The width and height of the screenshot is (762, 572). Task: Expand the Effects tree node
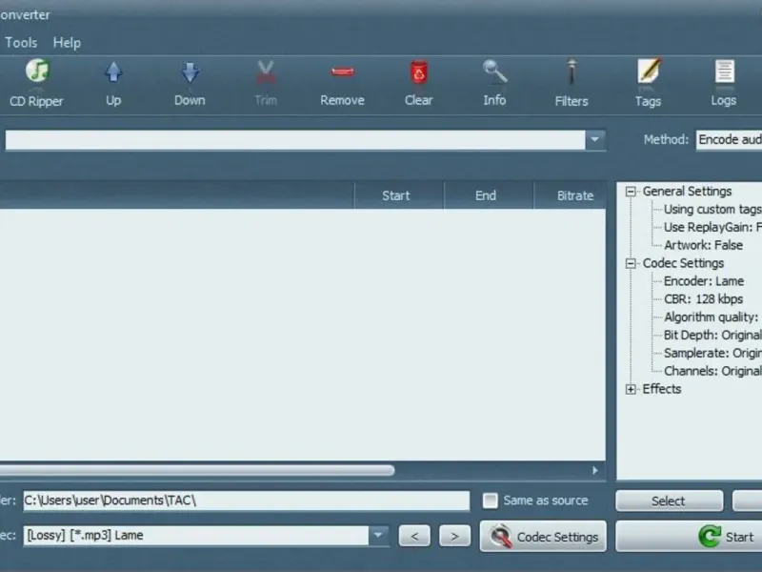631,389
